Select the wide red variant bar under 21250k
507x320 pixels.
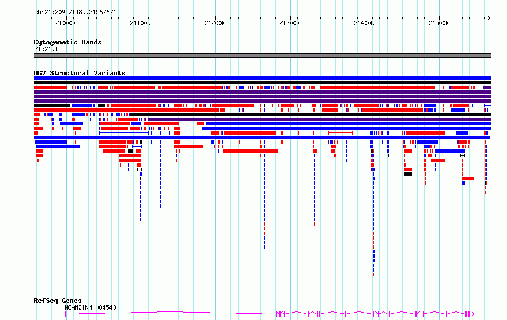250,151
